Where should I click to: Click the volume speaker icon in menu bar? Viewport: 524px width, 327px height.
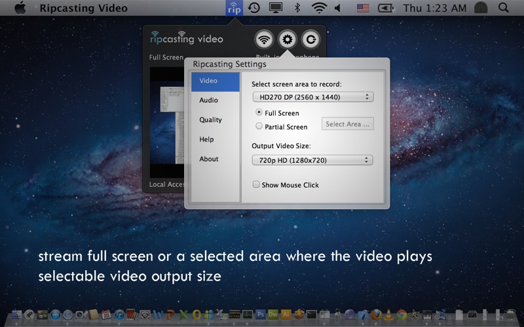point(337,8)
